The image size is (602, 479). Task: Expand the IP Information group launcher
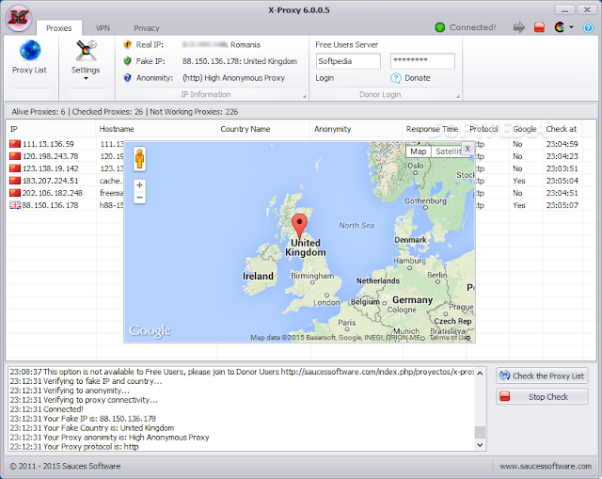coord(305,96)
